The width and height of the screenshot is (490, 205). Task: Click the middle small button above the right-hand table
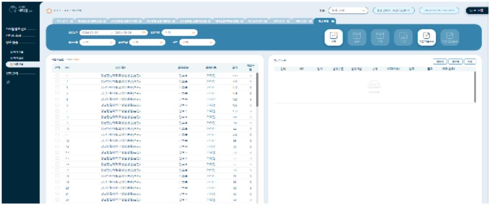pos(455,62)
